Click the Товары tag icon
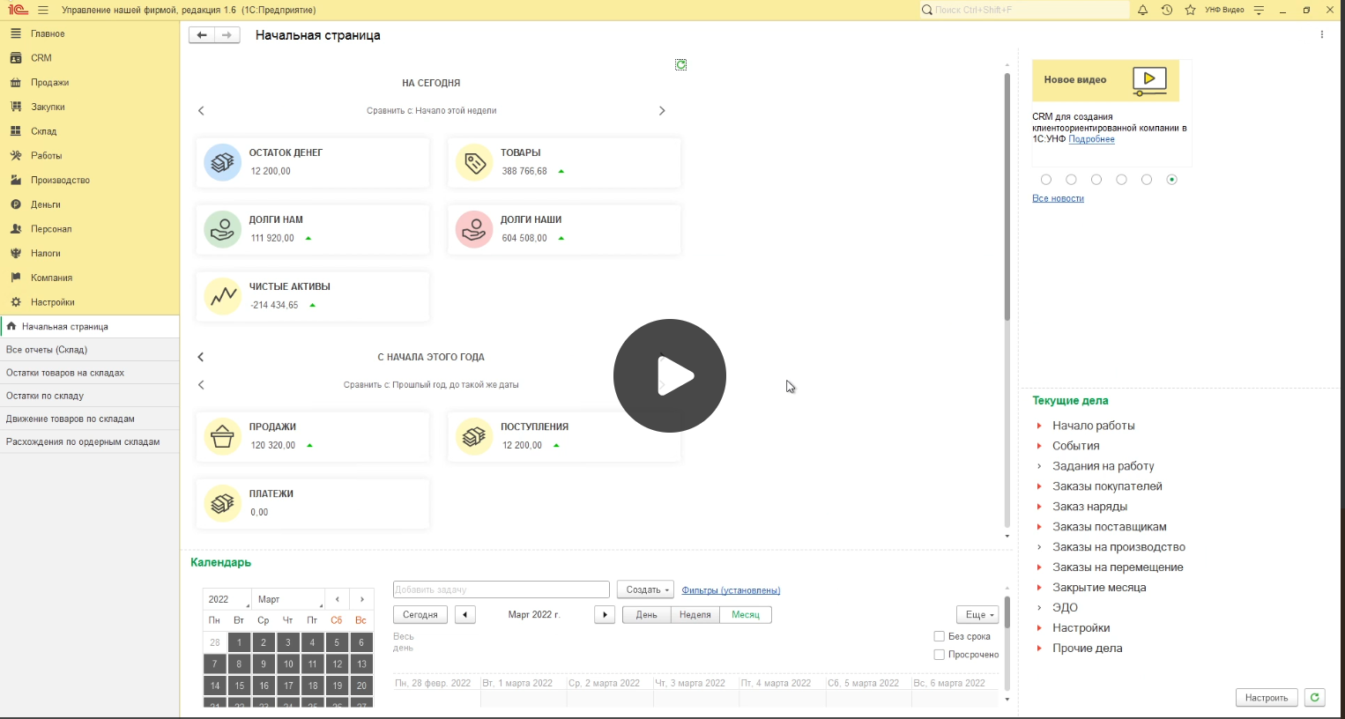 point(474,162)
